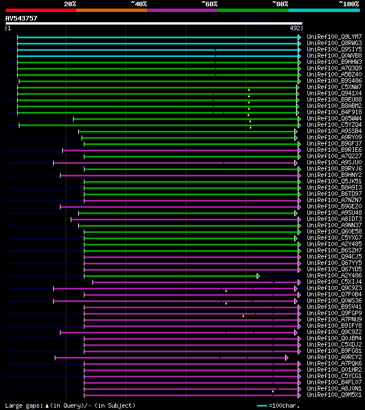Click the yellow query gap marker on Q9FGP9 row

[x=243, y=316]
